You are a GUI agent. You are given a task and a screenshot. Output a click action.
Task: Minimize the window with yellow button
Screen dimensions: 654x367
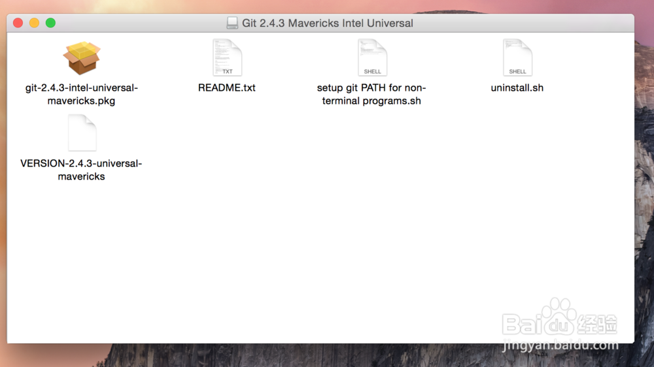[34, 23]
